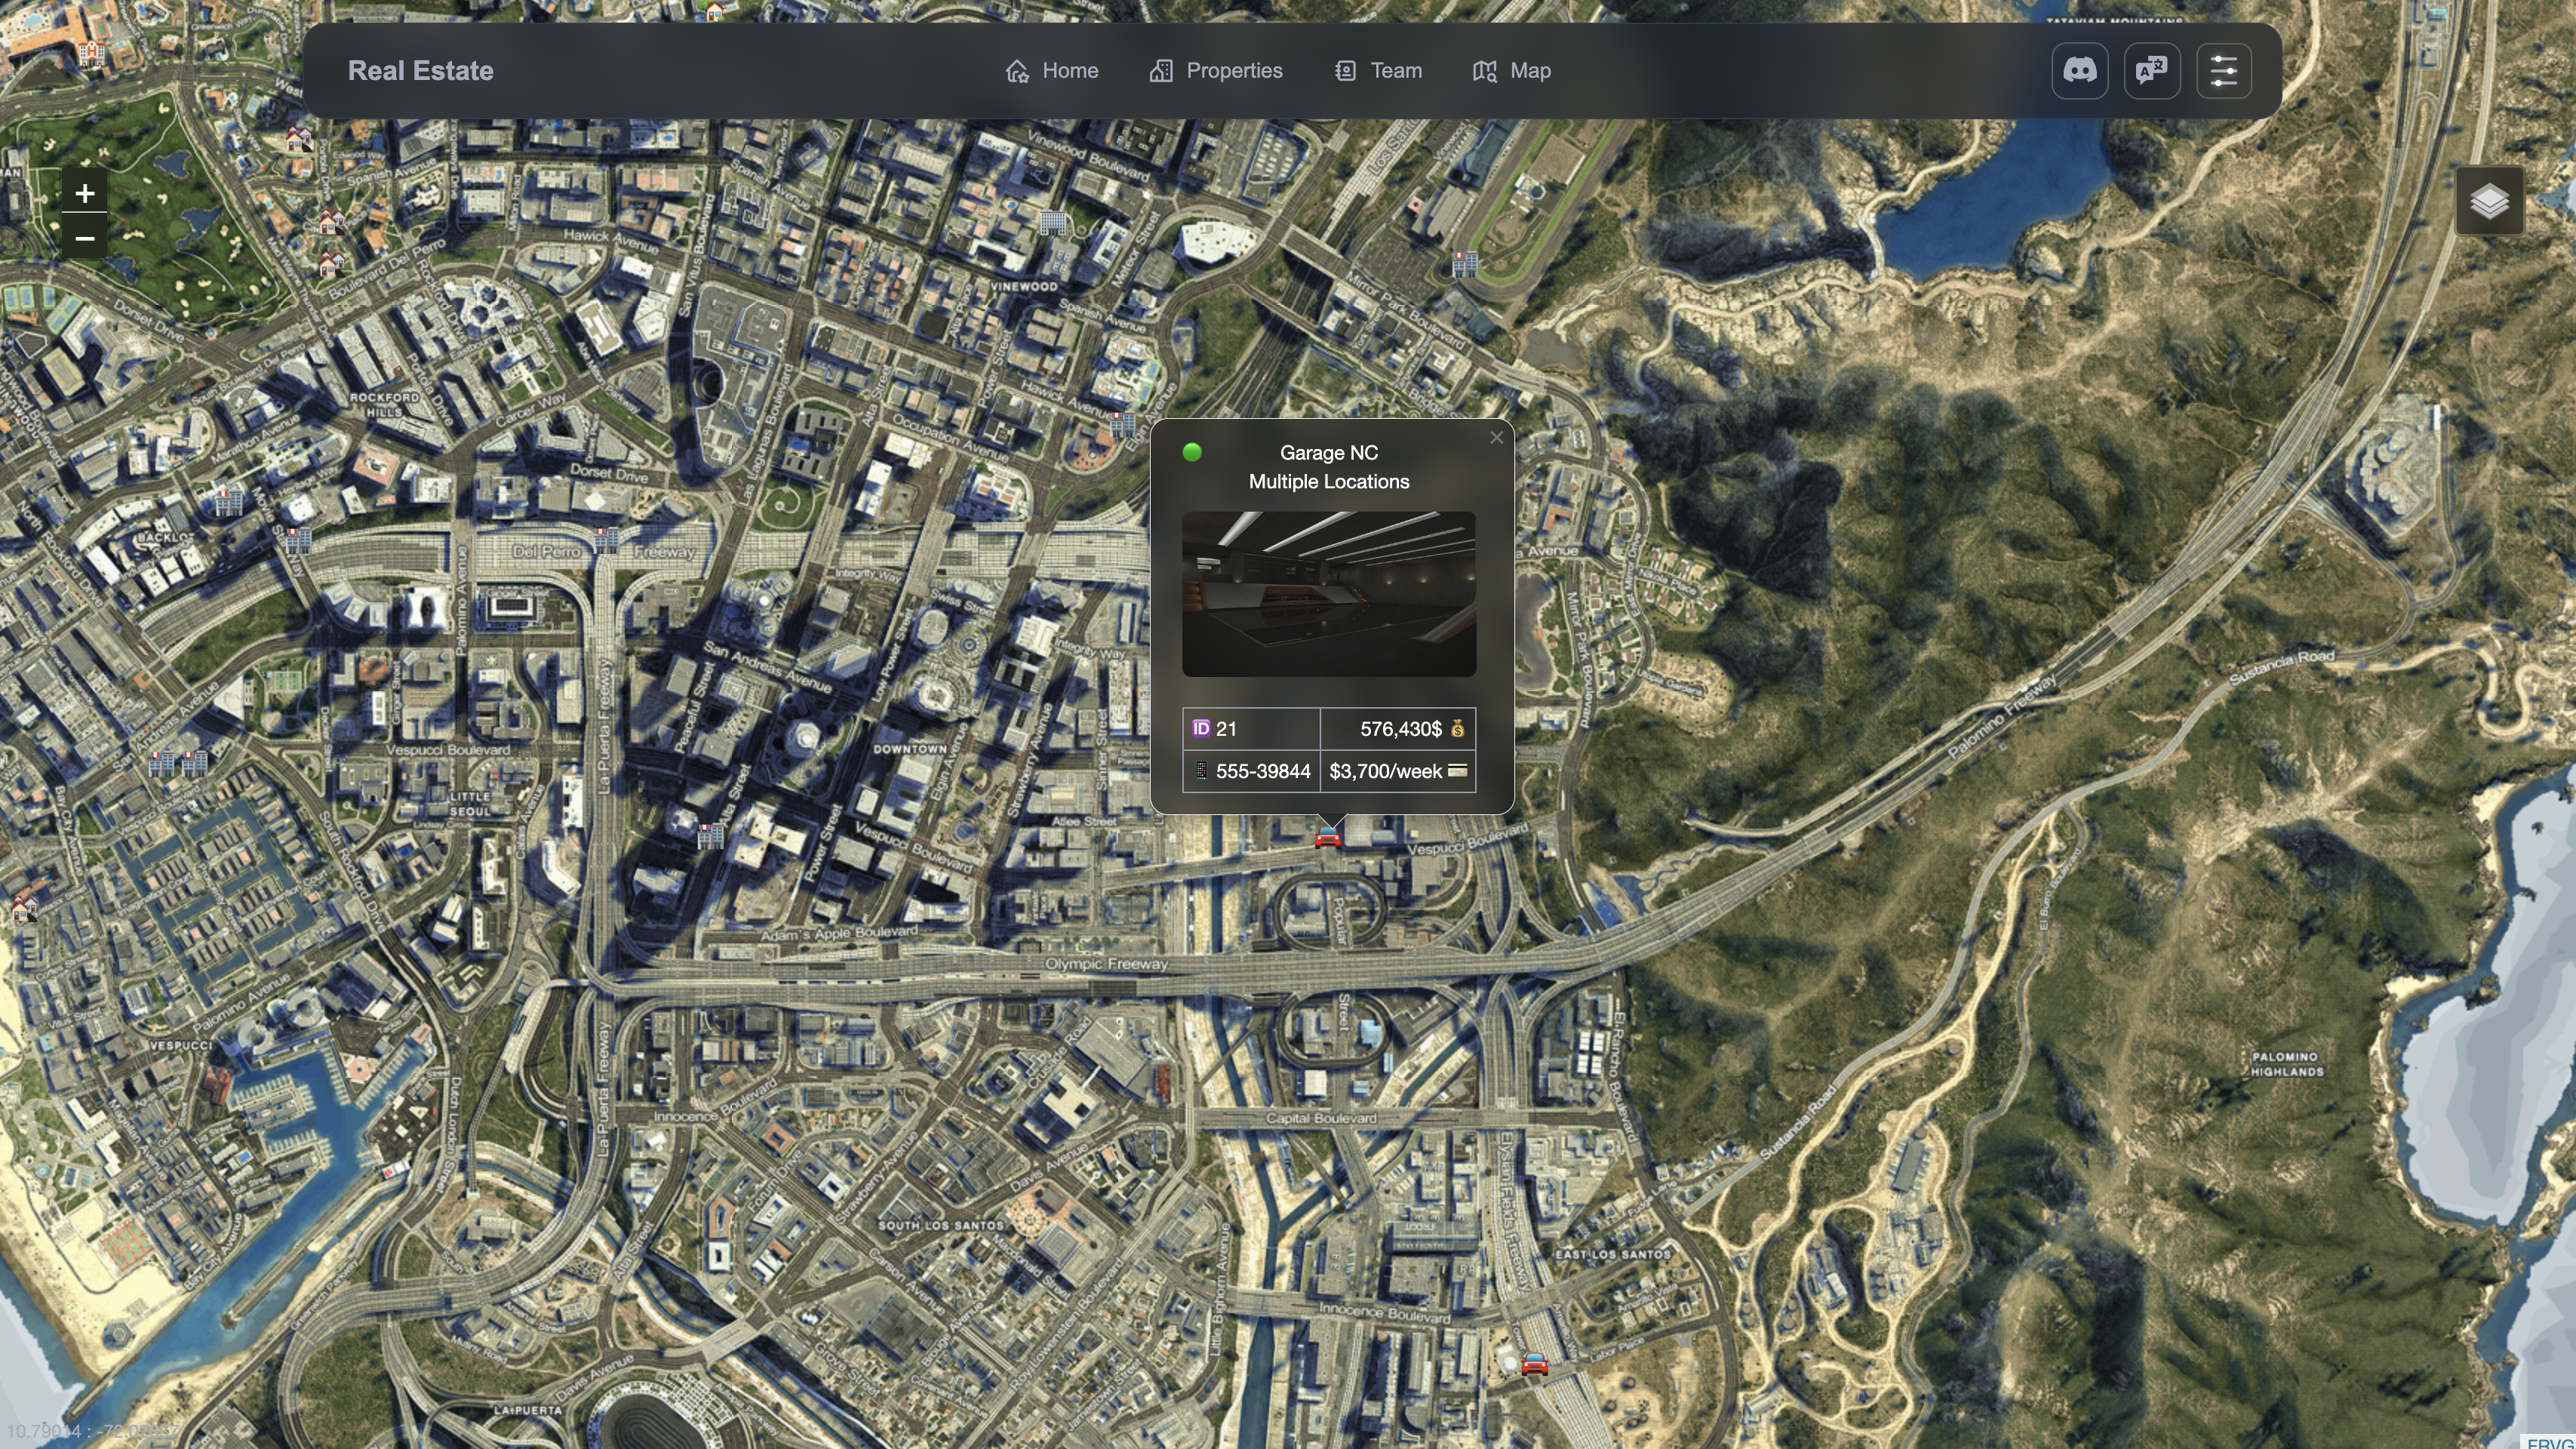Click the Real Estate logo title

tap(420, 71)
